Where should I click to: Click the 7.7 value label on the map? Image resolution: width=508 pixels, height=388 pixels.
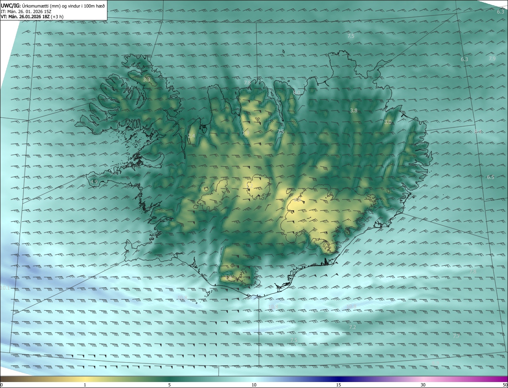point(456,336)
